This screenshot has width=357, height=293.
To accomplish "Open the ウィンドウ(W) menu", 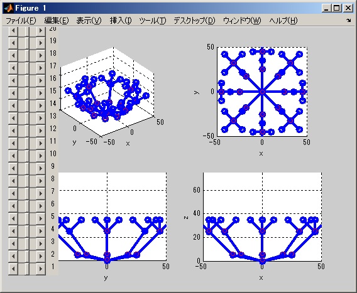I will point(242,21).
